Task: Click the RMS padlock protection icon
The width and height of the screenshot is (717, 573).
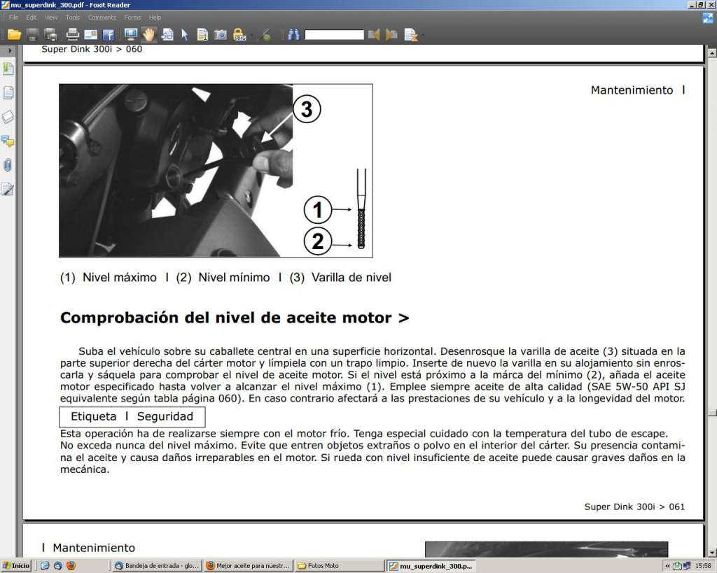Action: (239, 35)
